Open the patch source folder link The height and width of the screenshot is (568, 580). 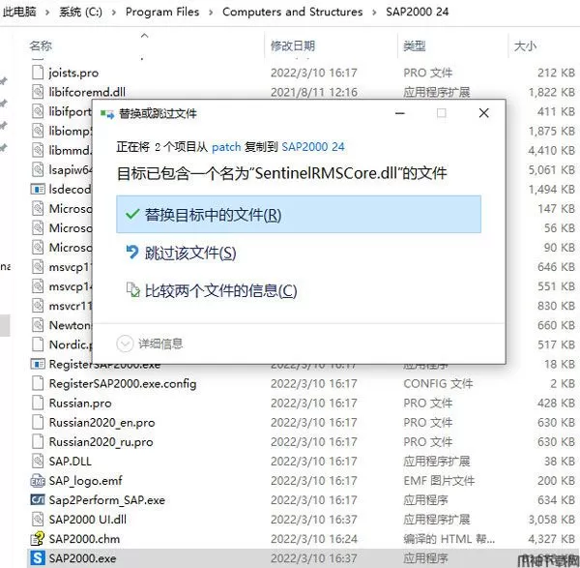[226, 147]
